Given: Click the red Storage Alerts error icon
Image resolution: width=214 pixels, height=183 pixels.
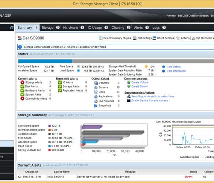Looking at the screenshot, I should pyautogui.click(x=22, y=82).
